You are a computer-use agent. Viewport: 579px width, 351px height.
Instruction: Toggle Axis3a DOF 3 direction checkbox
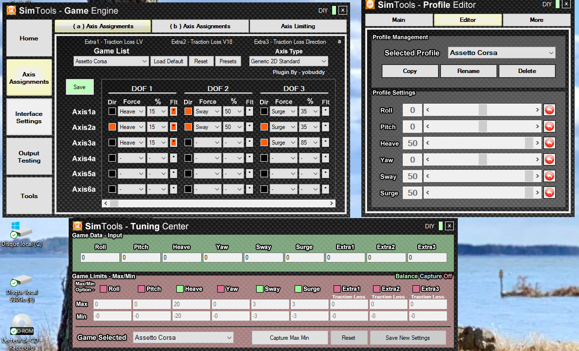coord(264,143)
